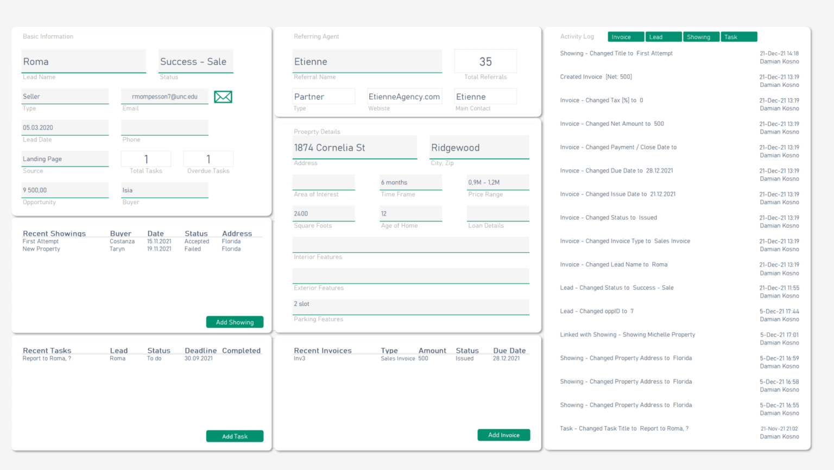
Task: Click the Lead Name field showing Roma
Action: [83, 61]
